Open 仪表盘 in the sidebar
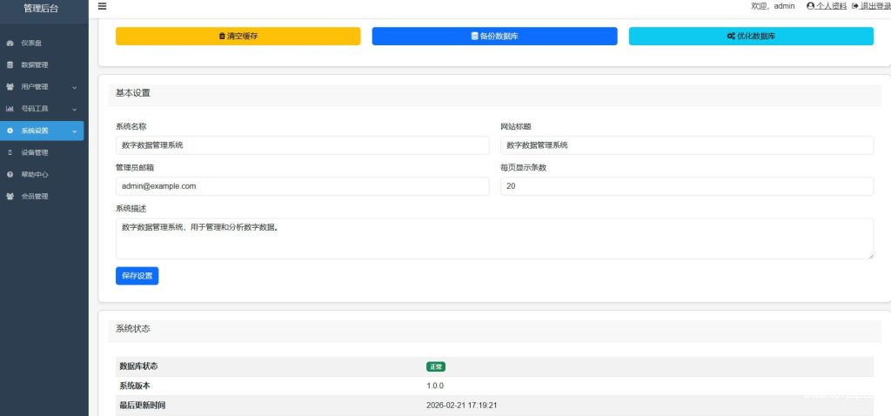Image resolution: width=891 pixels, height=416 pixels. coord(42,44)
